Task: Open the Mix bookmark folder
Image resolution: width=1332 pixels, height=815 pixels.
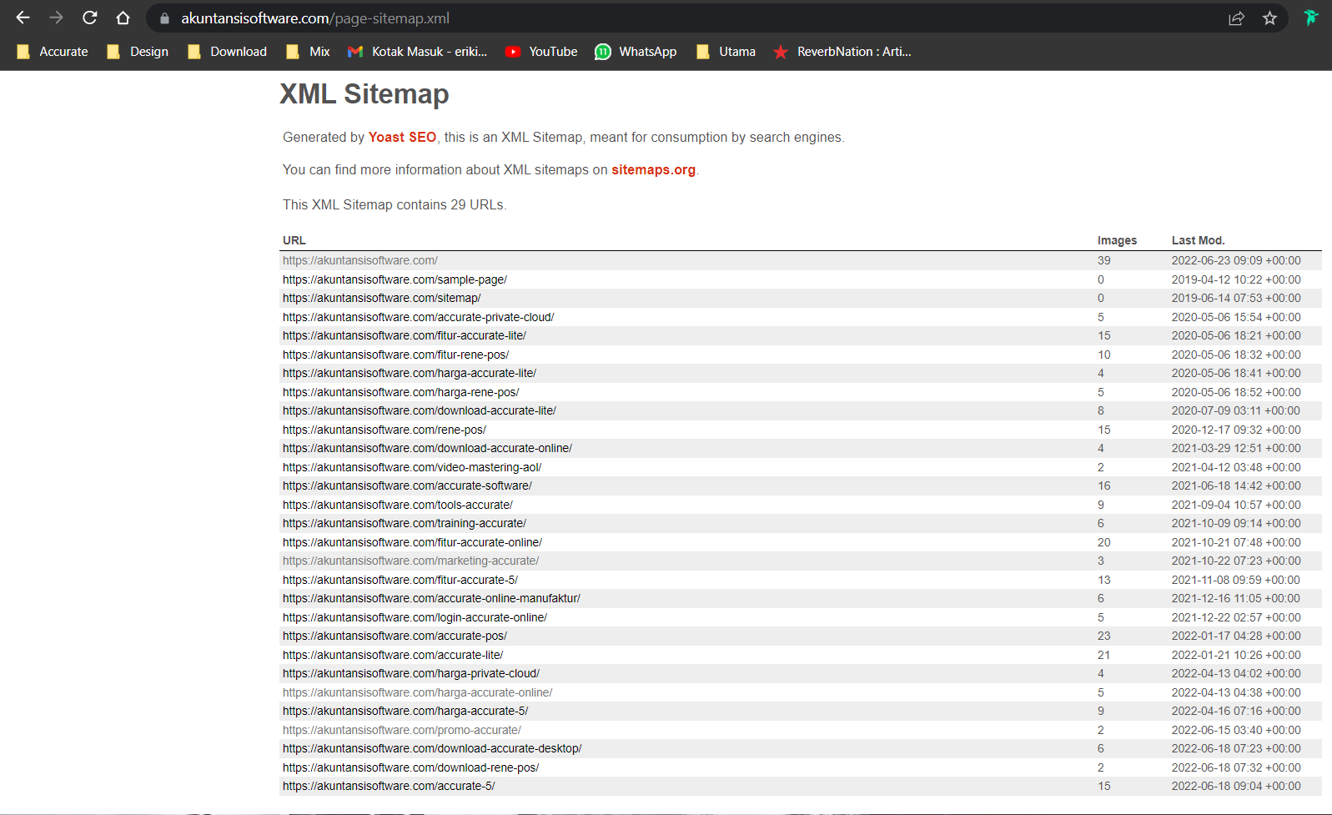Action: (308, 52)
